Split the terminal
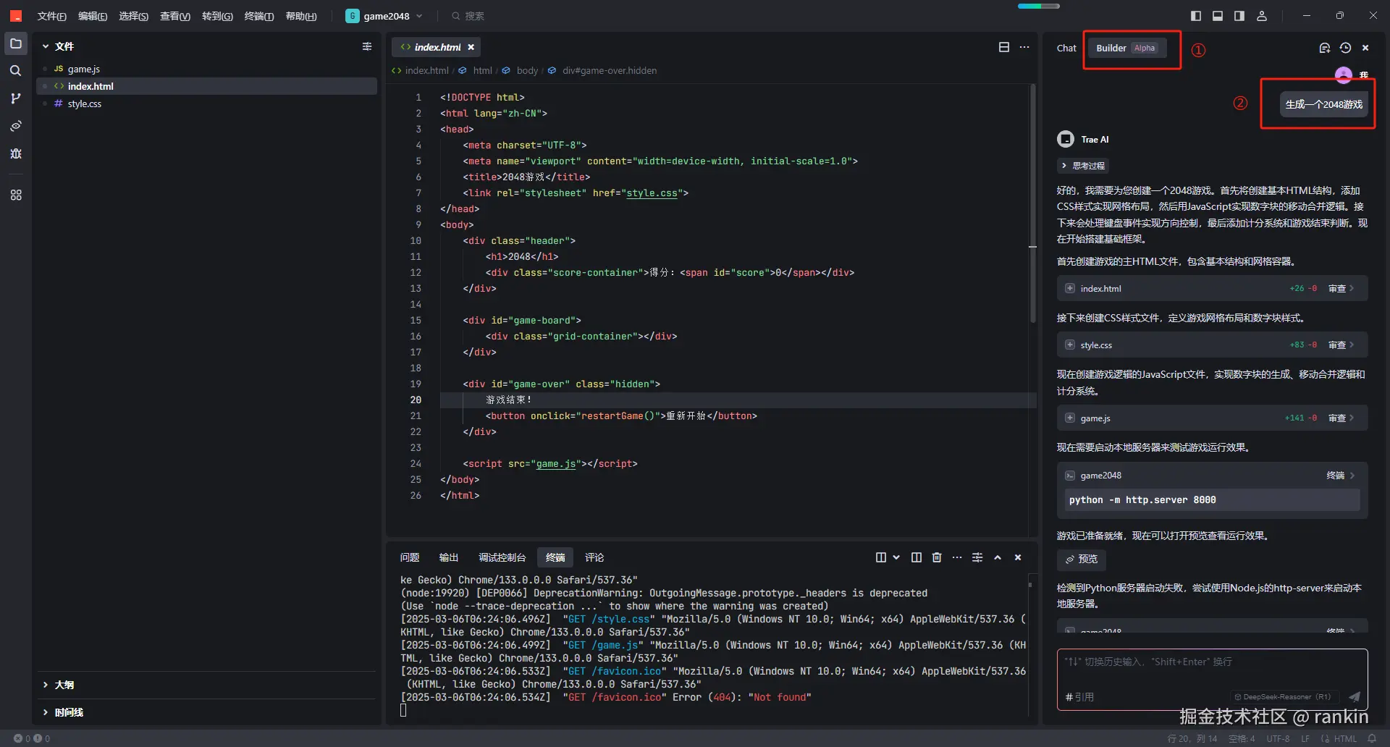 click(917, 557)
